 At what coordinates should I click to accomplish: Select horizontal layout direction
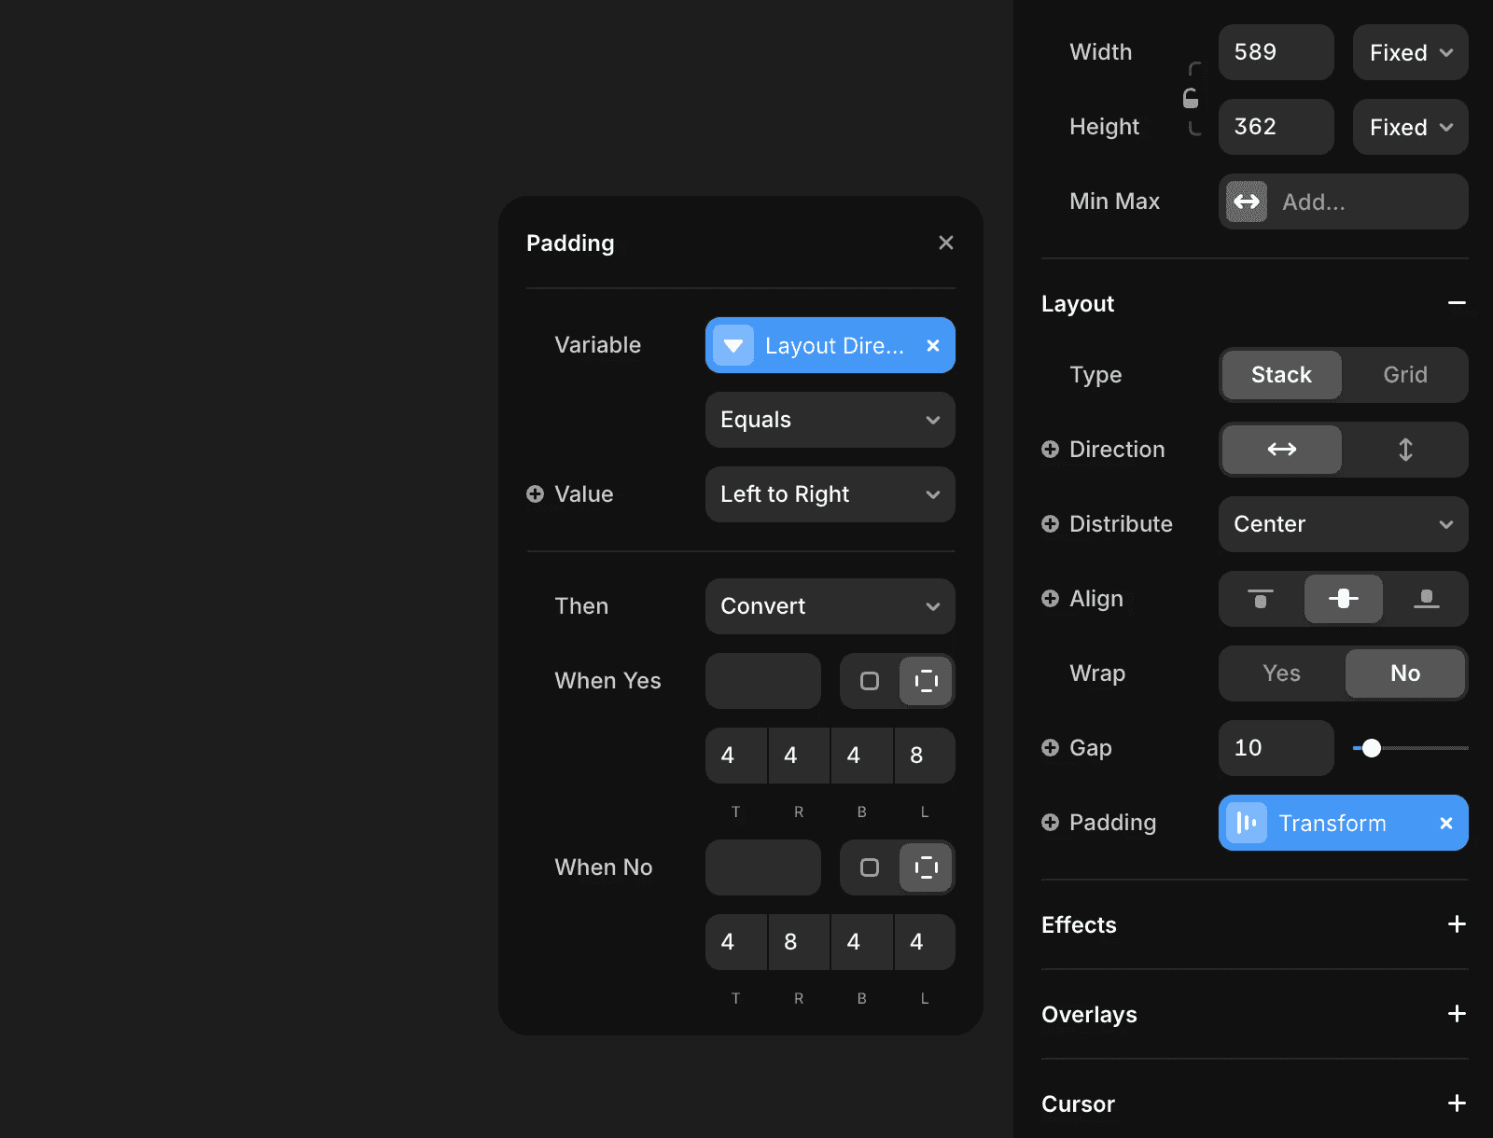point(1280,450)
